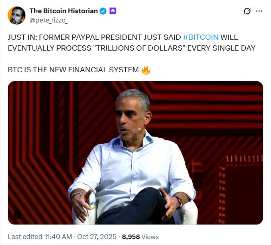271x245 pixels.
Task: Click the blue verified checkmark badge
Action: point(103,11)
